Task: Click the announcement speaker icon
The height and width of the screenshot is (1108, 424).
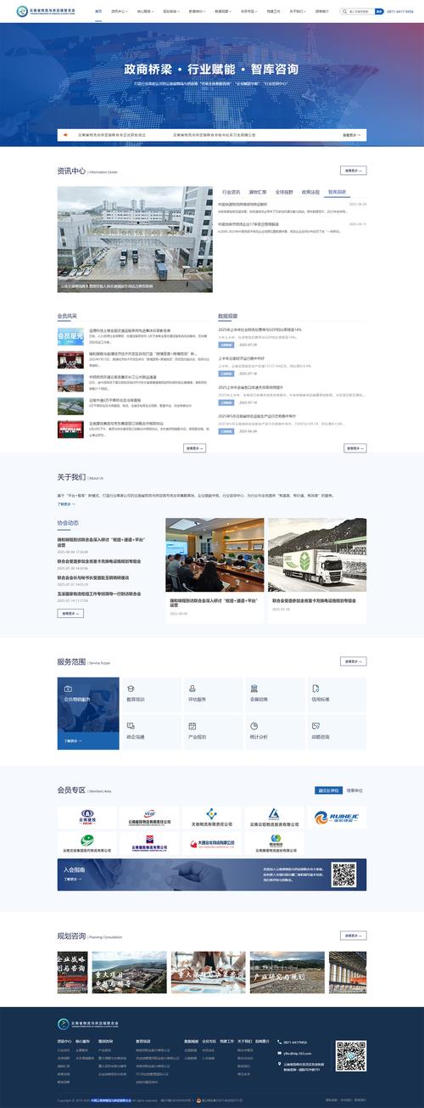Action: coord(65,134)
